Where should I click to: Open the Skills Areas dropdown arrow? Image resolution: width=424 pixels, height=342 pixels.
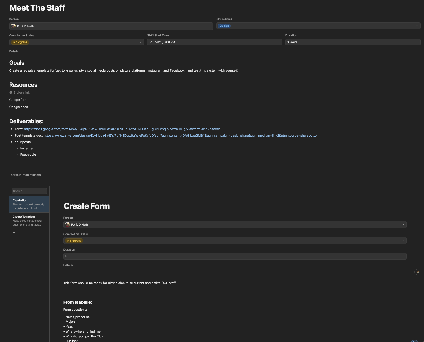pos(417,26)
